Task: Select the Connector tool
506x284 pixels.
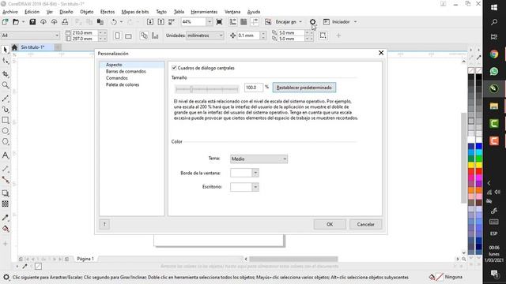Action: [6, 180]
